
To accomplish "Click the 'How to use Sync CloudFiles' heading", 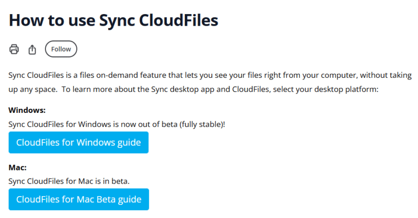I will coord(113,20).
